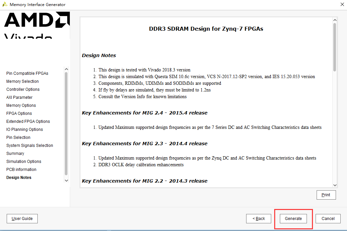Screen dimensions: 347x231
Task: Go to the Memory Selection step
Action: [x=23, y=81]
